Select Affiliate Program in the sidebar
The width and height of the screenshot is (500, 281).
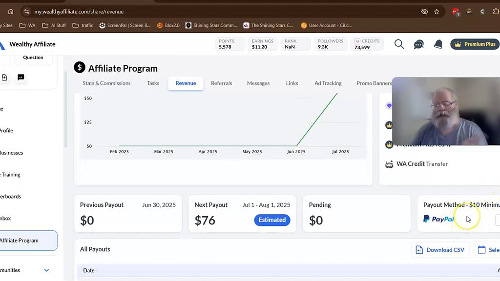(28, 241)
